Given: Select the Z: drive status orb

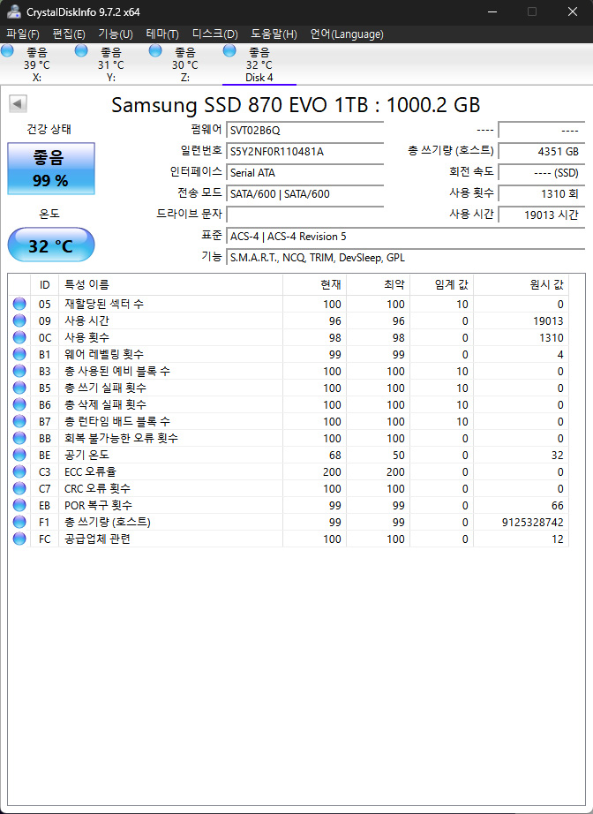Looking at the screenshot, I should (155, 50).
